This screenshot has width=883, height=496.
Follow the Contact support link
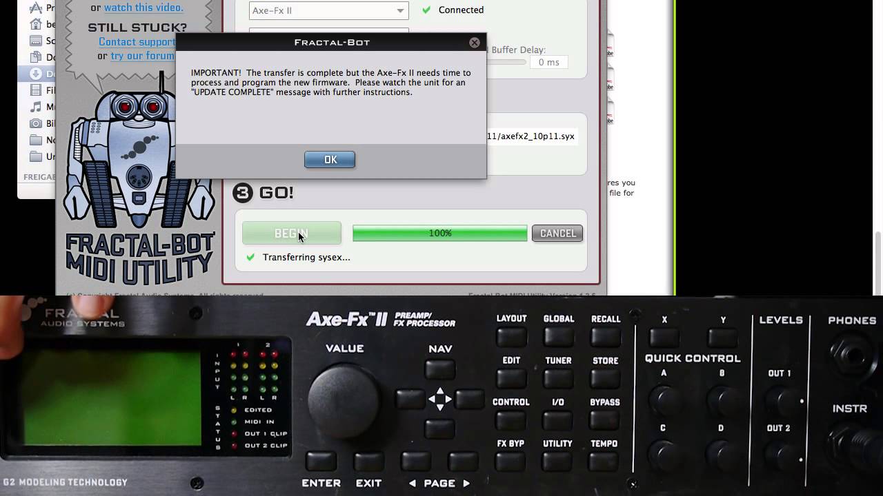137,42
